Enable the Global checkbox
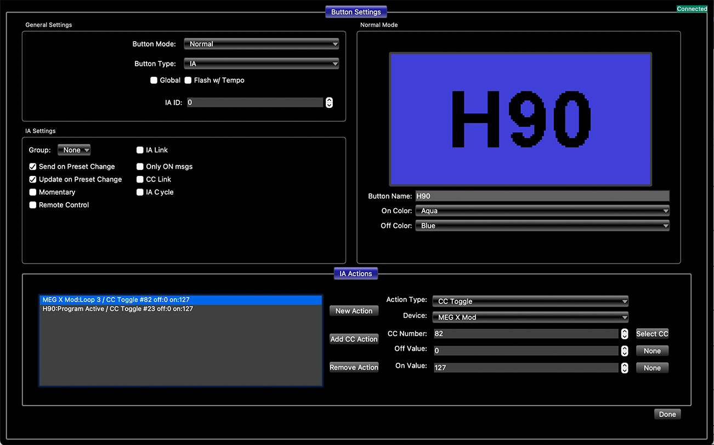Viewport: 714px width, 445px height. tap(154, 81)
